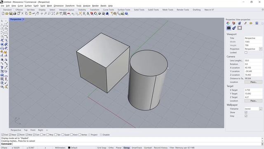Click the padlock Lock objects icon
Image resolution: width=264 pixels, height=149 pixels.
(x=88, y=13)
